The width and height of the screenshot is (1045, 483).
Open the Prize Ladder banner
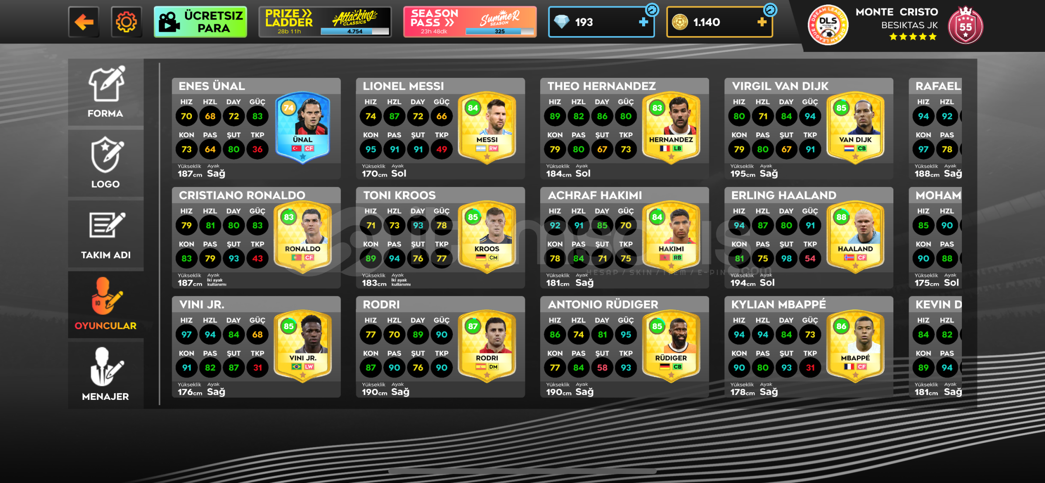(x=325, y=22)
